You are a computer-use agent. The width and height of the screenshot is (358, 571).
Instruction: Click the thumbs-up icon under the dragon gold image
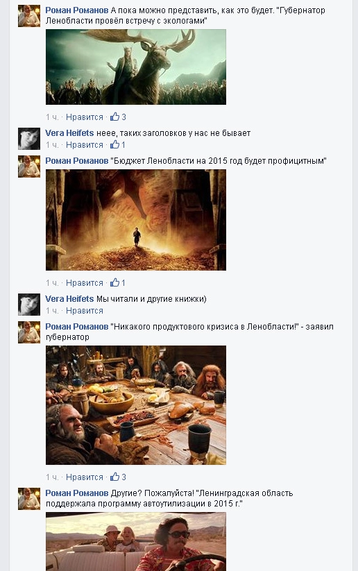114,282
